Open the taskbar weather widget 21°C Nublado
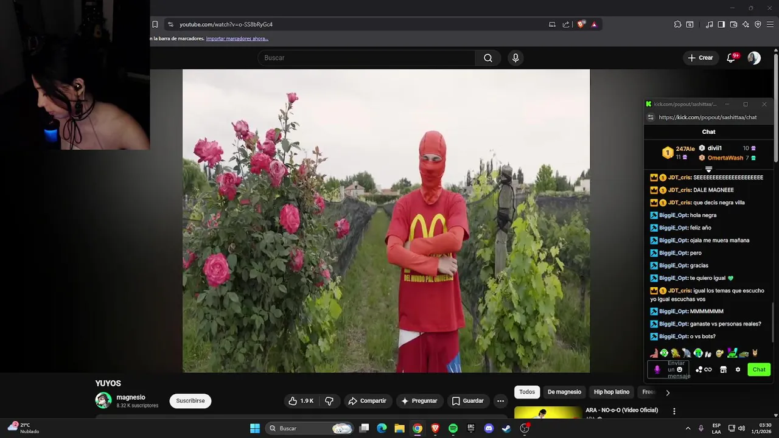779x438 pixels. [x=24, y=428]
